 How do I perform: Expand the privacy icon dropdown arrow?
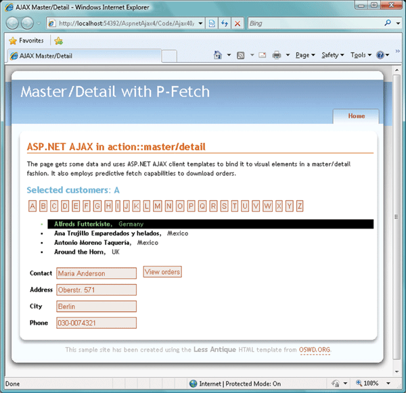point(345,384)
